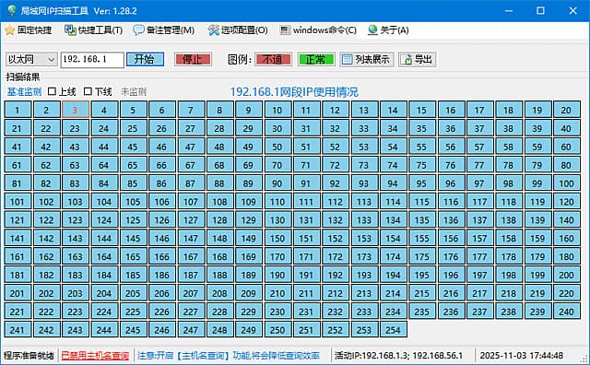Viewport: 590px width, 365px height.
Task: Select IP cell 128
Action: (219, 220)
